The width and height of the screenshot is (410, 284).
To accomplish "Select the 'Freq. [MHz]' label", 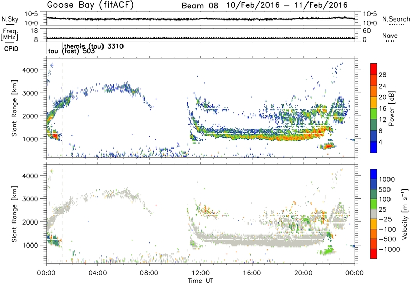I will 9,34.
